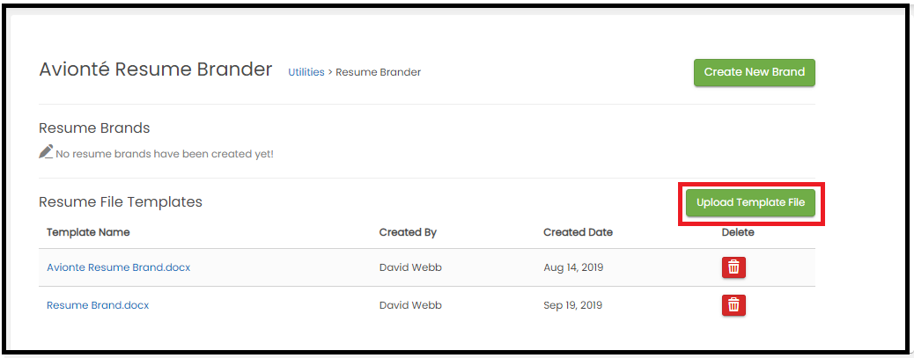Screen dimensions: 914x358
Task: Open the Resume Brand.docx template link
Action: [x=98, y=305]
